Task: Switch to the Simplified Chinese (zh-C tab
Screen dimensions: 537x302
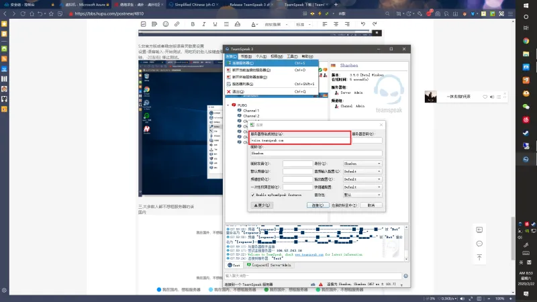Action: 195,5
